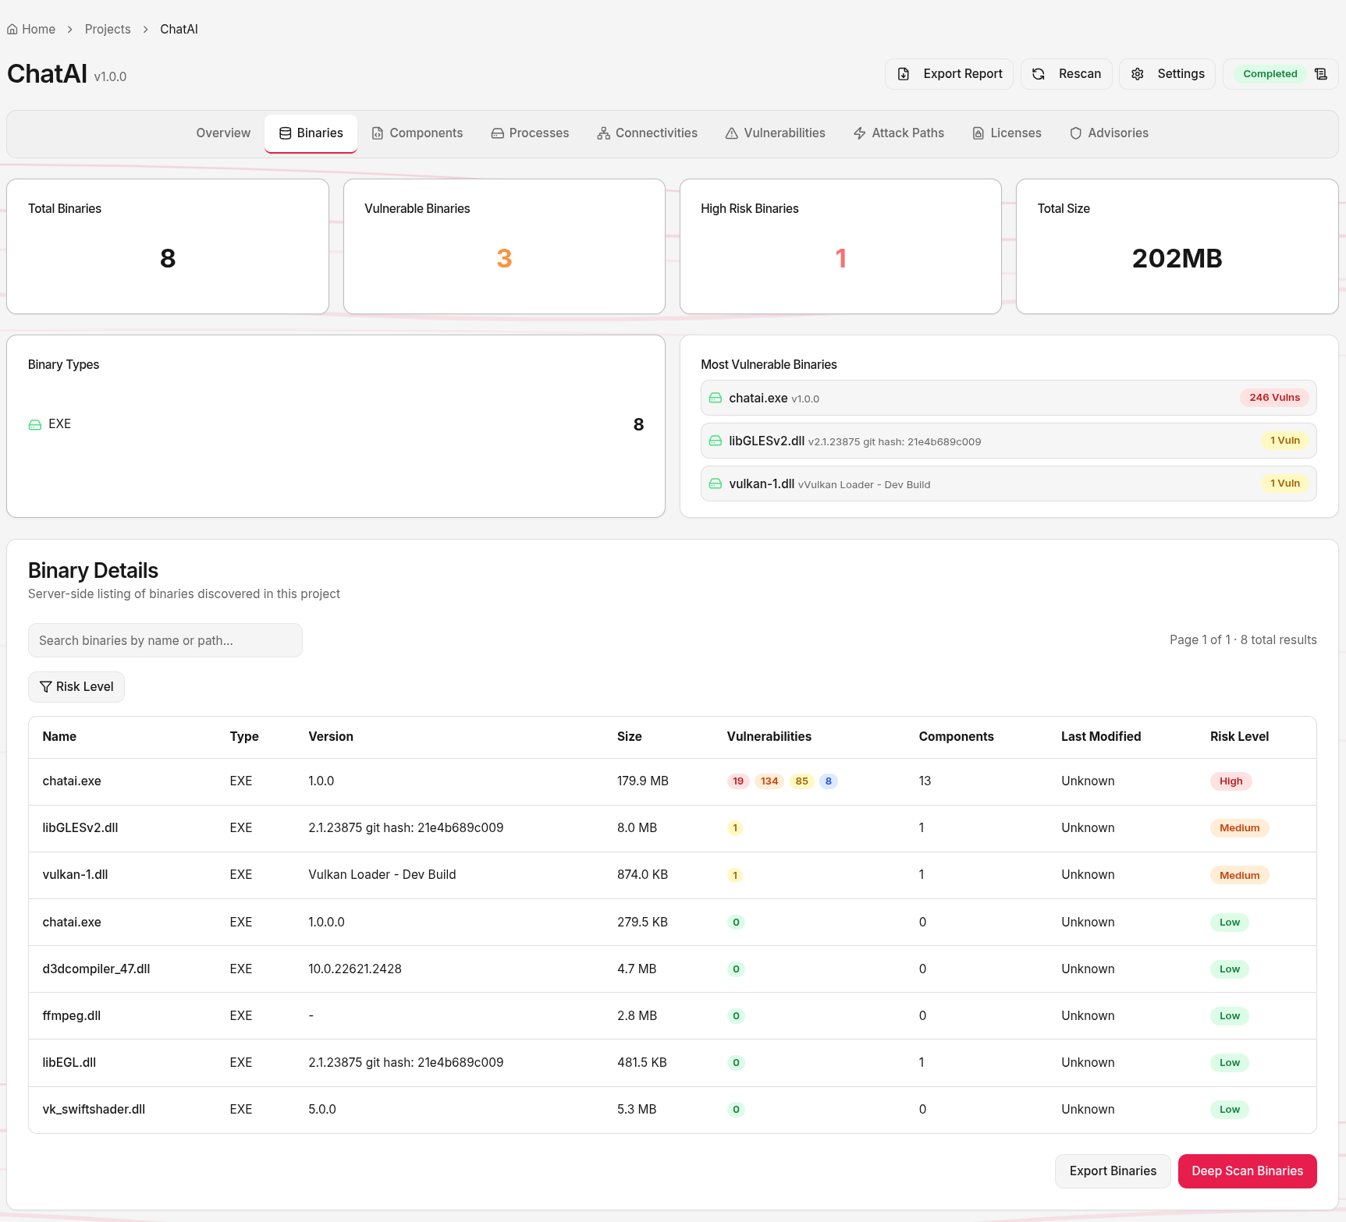This screenshot has width=1346, height=1222.
Task: Click the Rescan button
Action: click(1067, 74)
